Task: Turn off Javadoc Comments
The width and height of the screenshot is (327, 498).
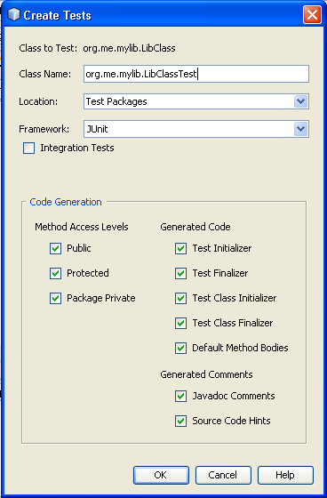Action: [x=181, y=396]
